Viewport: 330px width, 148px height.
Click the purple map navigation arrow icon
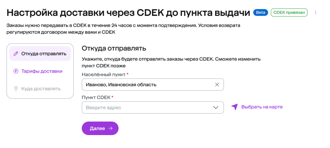coord(235,107)
